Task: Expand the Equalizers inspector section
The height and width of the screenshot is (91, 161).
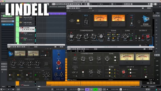Action: click(8, 18)
